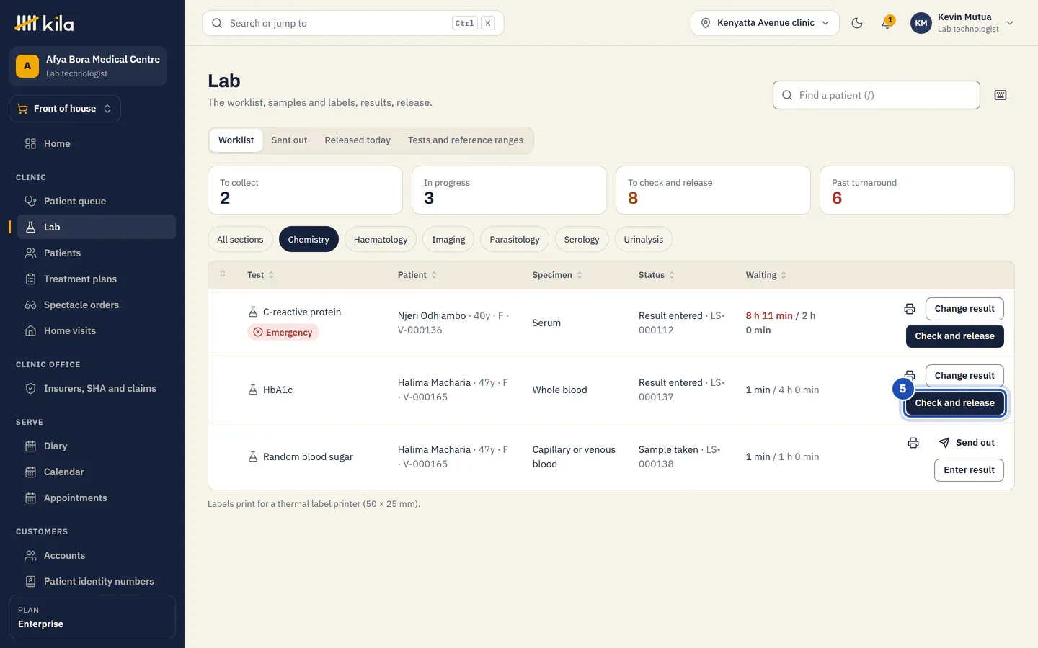
Task: Click the KM user avatar
Action: click(x=921, y=23)
